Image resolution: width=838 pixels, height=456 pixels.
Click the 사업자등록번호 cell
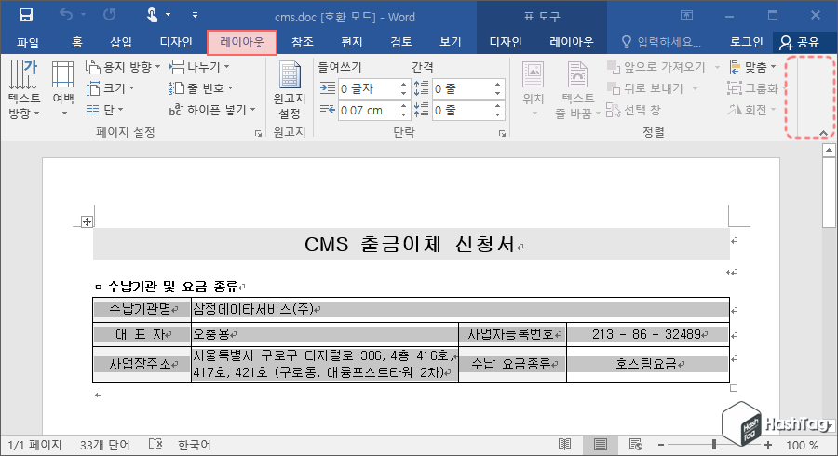tap(511, 334)
